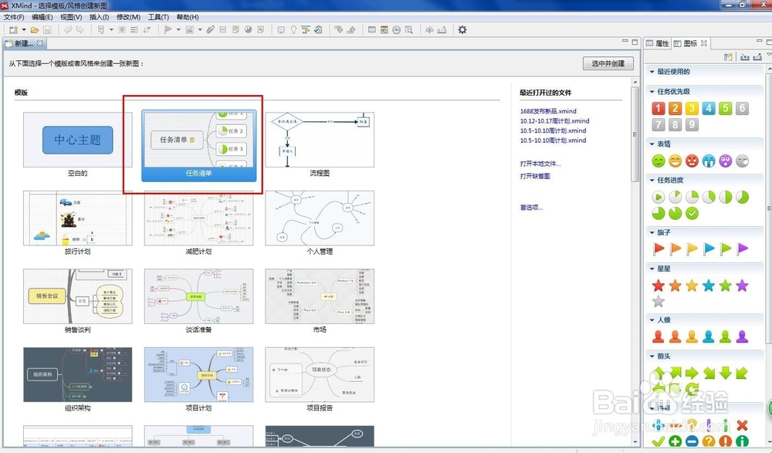The image size is (772, 453).
Task: Click the cloud upload toolbar icon
Action: pos(429,30)
